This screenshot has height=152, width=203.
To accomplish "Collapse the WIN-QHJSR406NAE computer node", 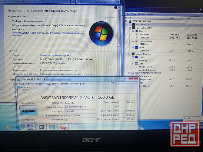I will pos(127,21).
